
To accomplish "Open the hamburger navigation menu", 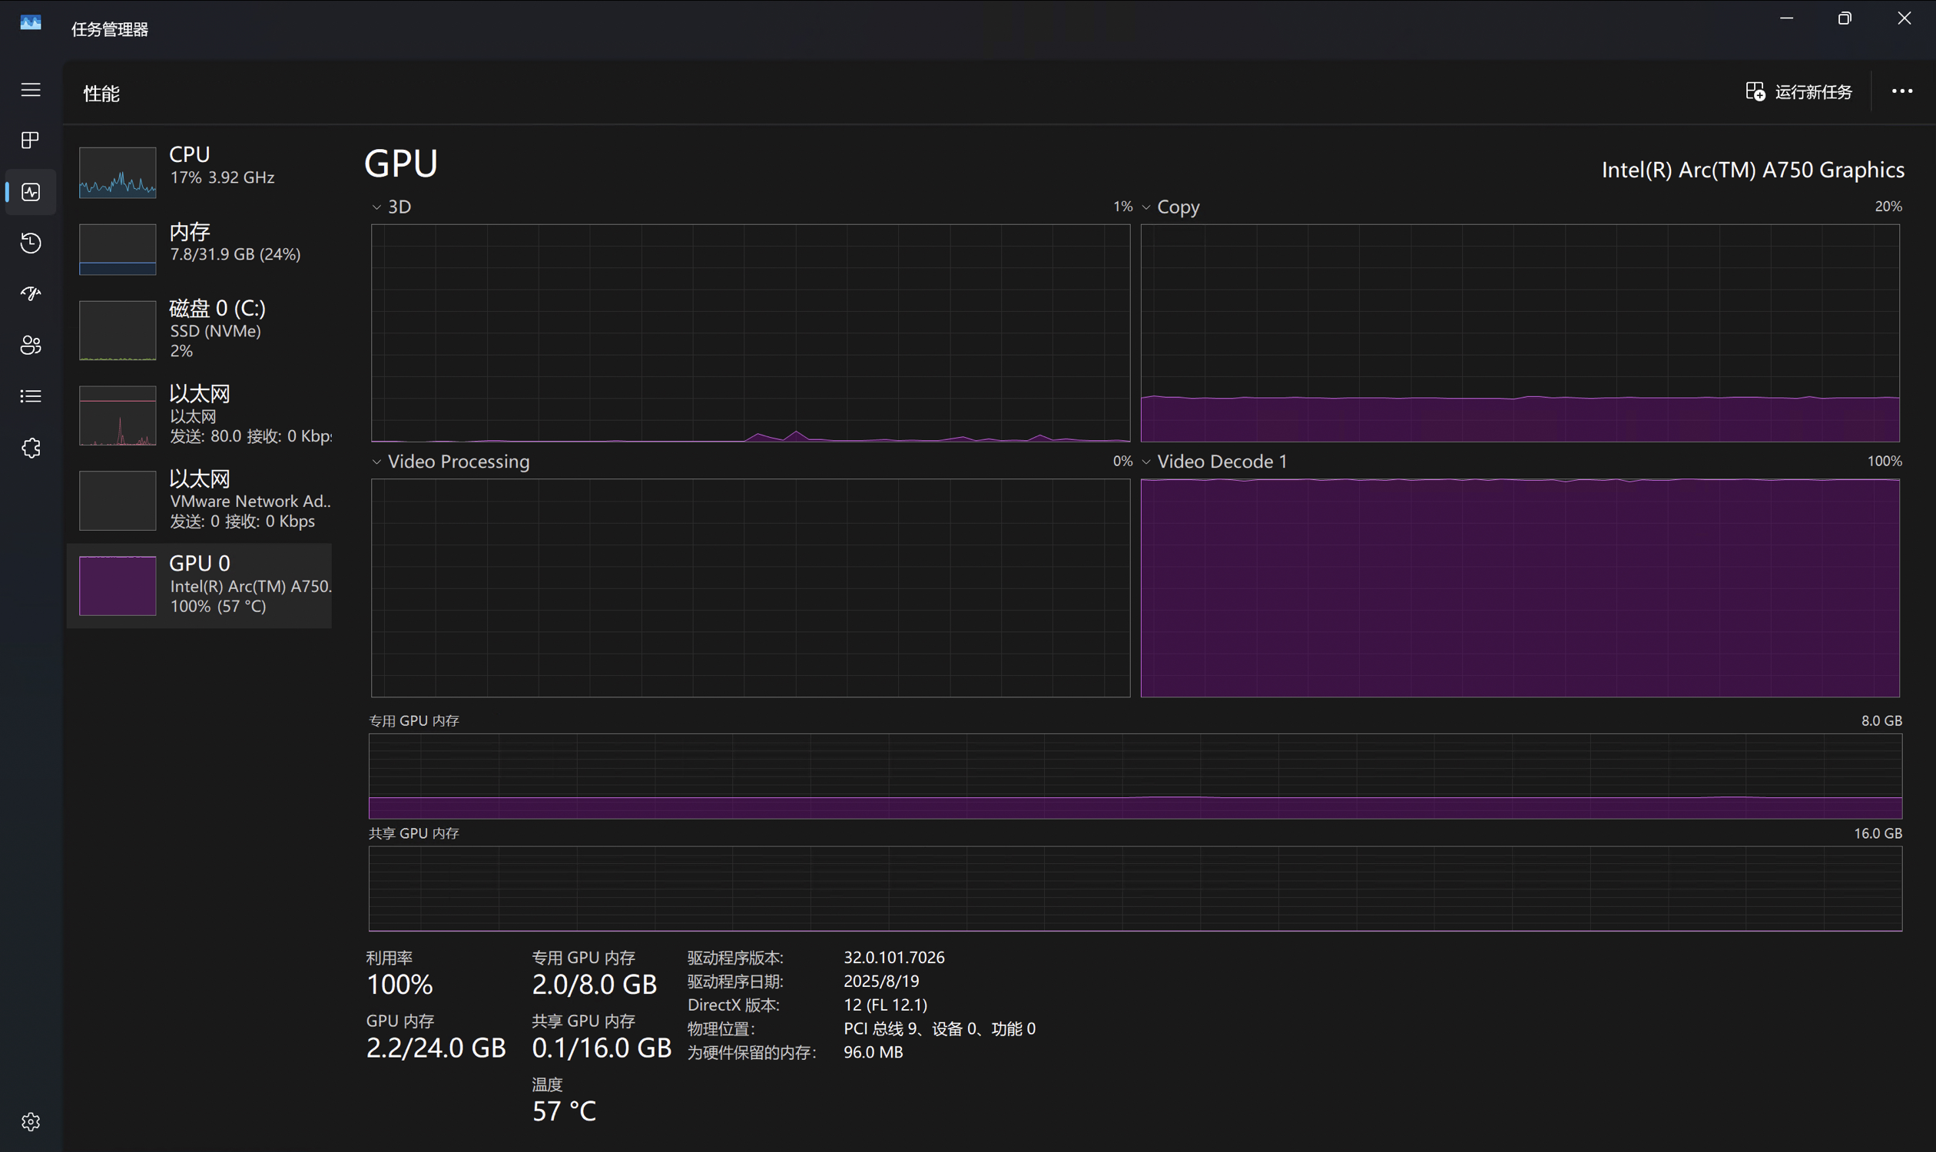I will click(30, 90).
